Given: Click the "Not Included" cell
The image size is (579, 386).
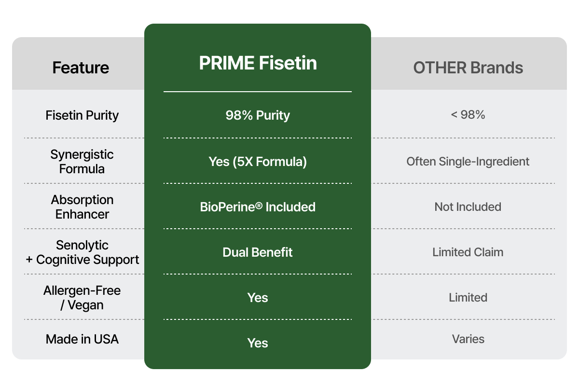Looking at the screenshot, I should (468, 207).
